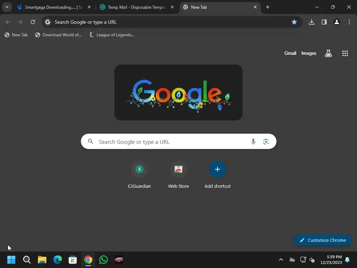The image size is (357, 268).
Task: Open the League of Legends bookmark
Action: pyautogui.click(x=112, y=35)
